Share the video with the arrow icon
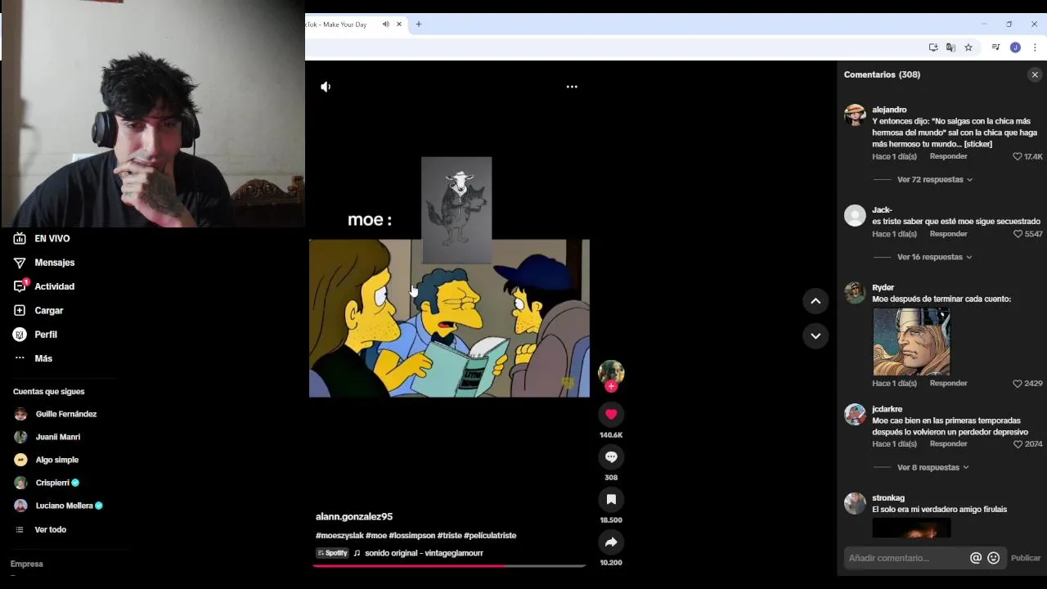 pyautogui.click(x=611, y=542)
